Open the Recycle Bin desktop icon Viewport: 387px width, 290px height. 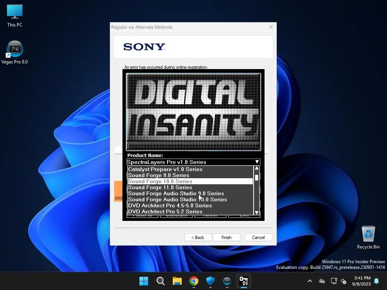tap(368, 238)
